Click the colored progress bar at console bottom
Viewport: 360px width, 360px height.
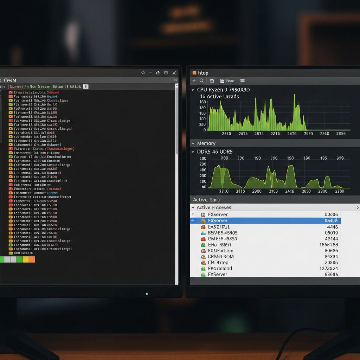(x=17, y=259)
